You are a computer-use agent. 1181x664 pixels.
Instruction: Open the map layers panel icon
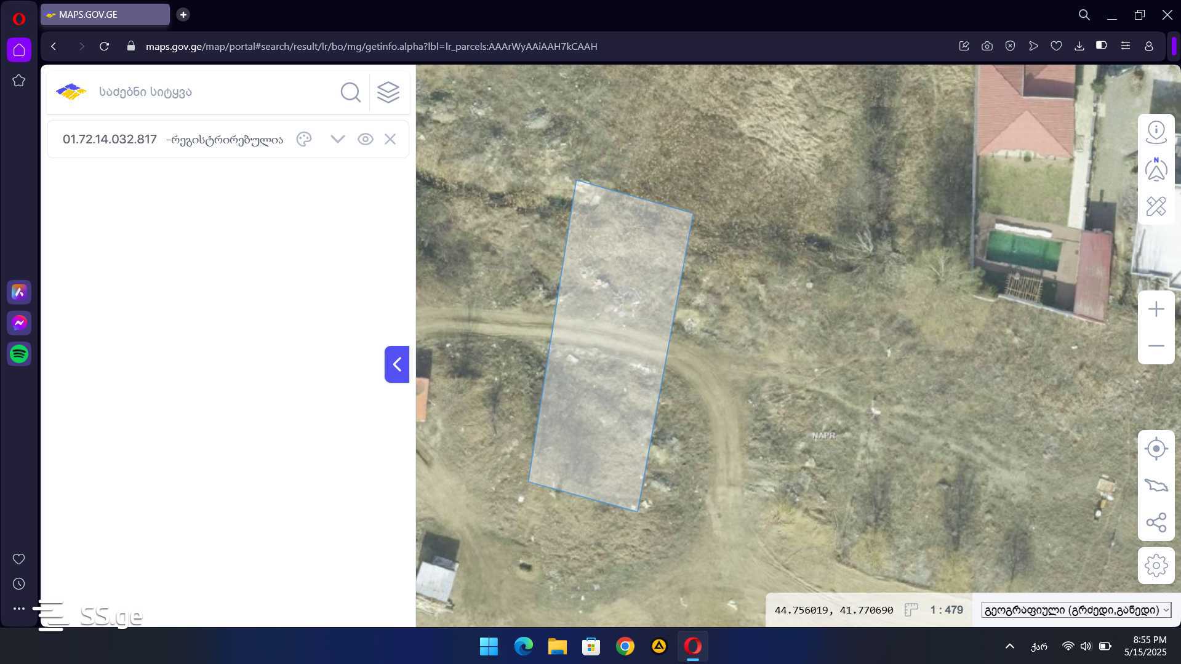coord(388,92)
